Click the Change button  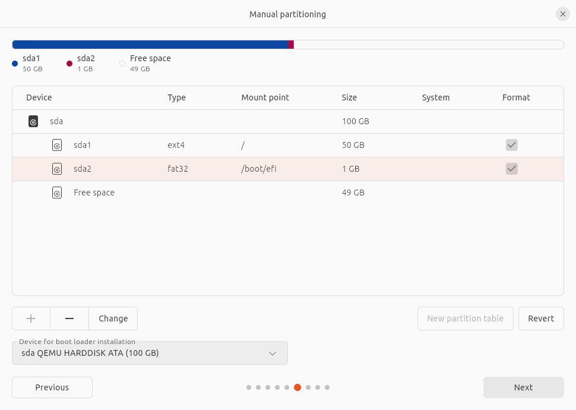click(x=113, y=318)
